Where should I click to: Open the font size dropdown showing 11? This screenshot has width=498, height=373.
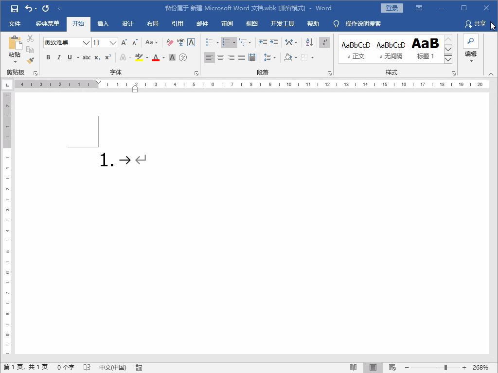pyautogui.click(x=113, y=43)
